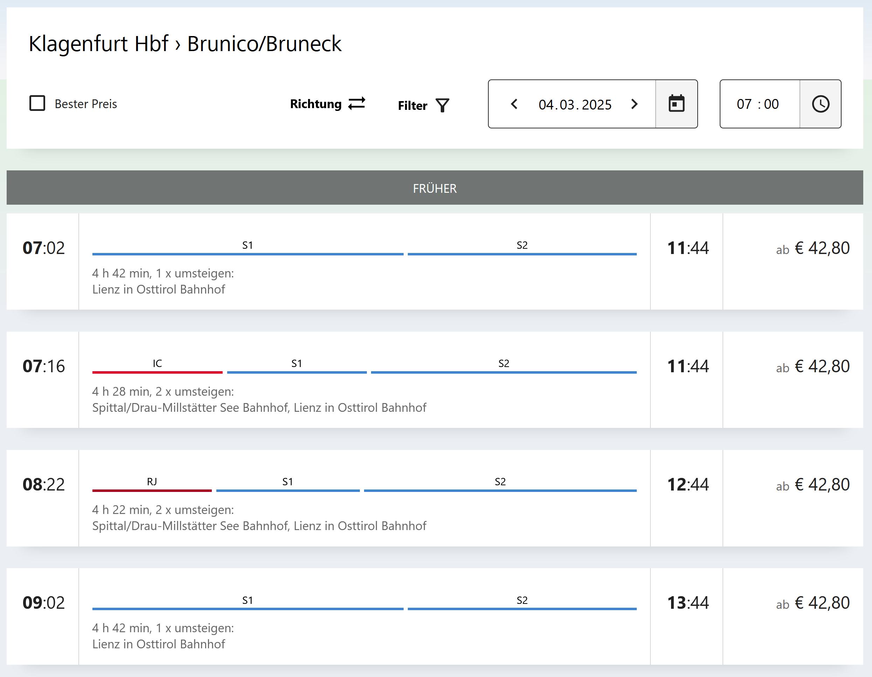
Task: Click the FRÜHER earlier connections bar
Action: point(434,188)
